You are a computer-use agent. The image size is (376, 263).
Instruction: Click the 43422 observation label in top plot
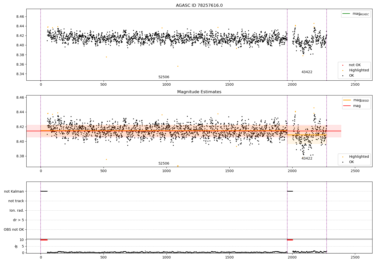point(307,72)
